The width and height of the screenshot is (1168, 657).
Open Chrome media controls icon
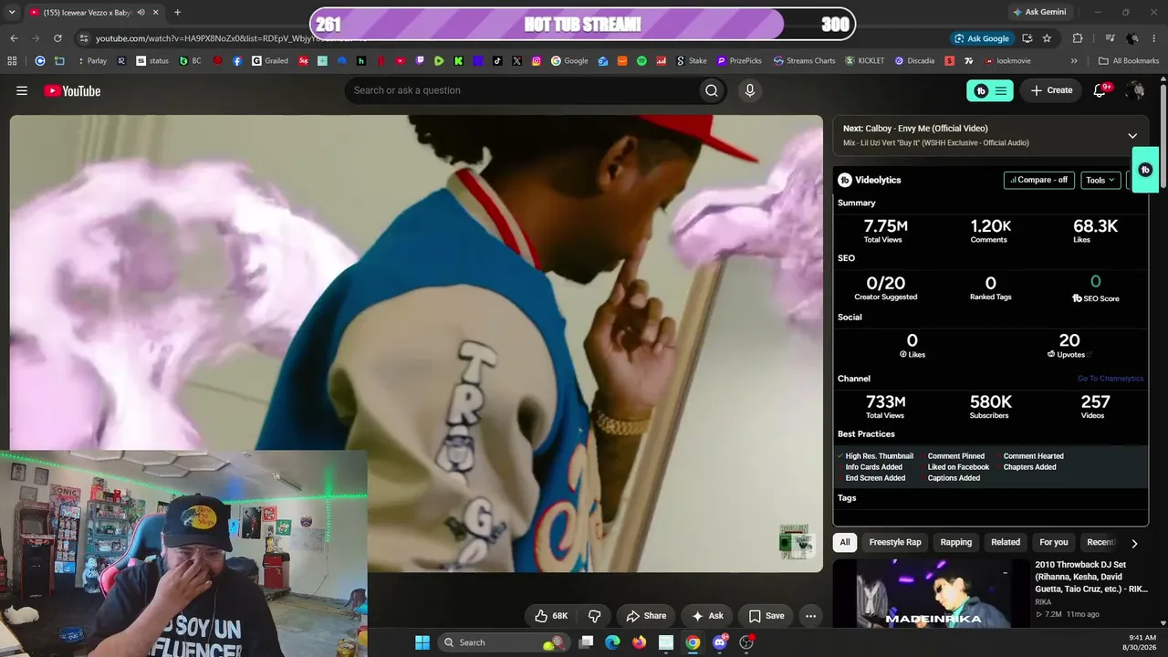(1111, 38)
